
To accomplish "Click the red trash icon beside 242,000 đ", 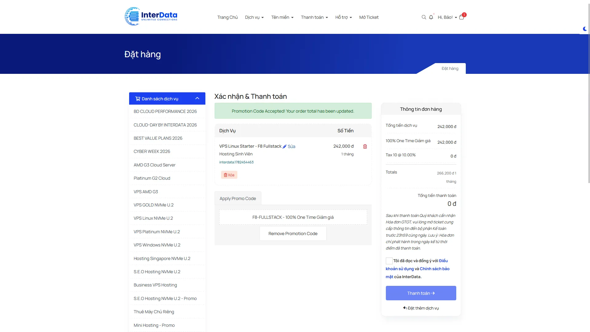I will click(365, 146).
